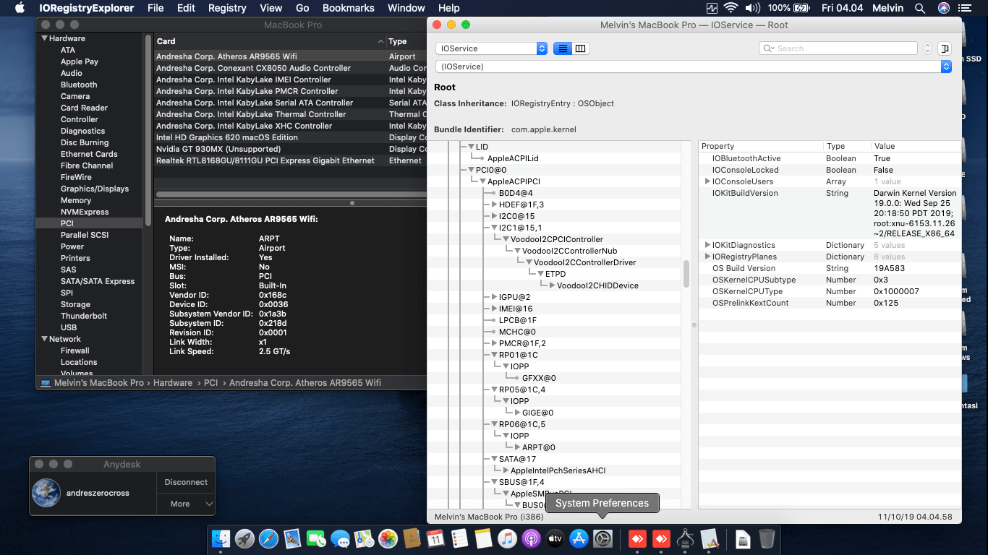The height and width of the screenshot is (555, 988).
Task: Open Mail stamp icon in Dock
Action: pos(292,538)
